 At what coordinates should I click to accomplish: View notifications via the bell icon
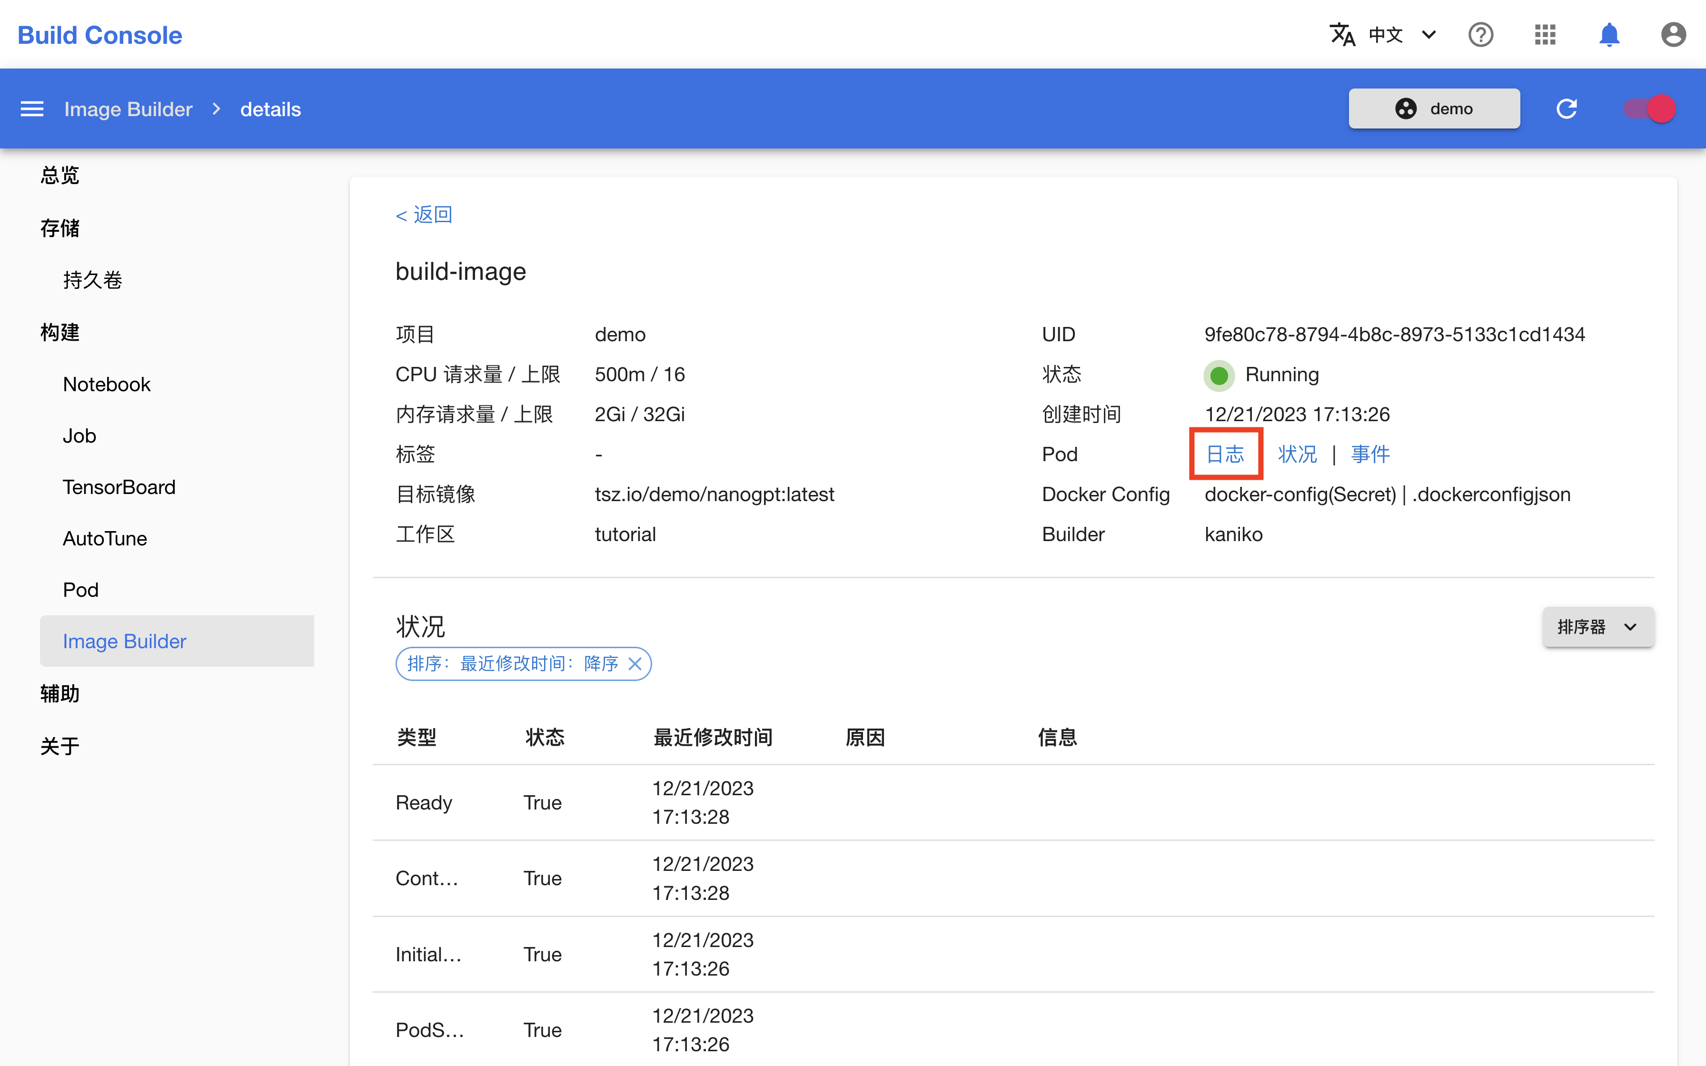click(1609, 35)
